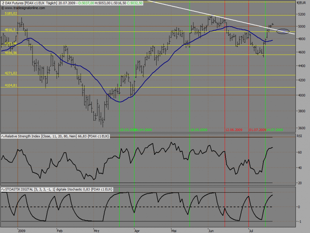The height and width of the screenshot is (233, 310).
Task: Select the 01.04.2009 marker date label
Action: 143,130
